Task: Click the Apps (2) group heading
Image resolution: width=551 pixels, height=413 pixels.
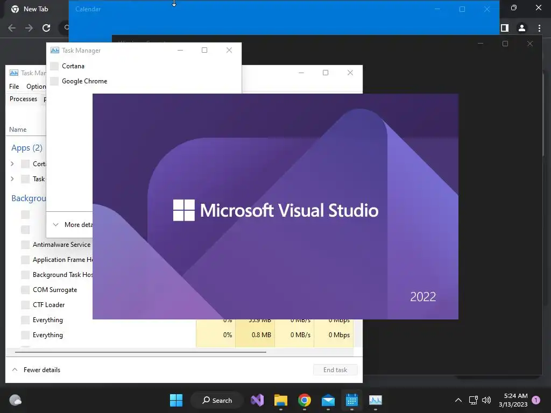Action: click(x=27, y=148)
